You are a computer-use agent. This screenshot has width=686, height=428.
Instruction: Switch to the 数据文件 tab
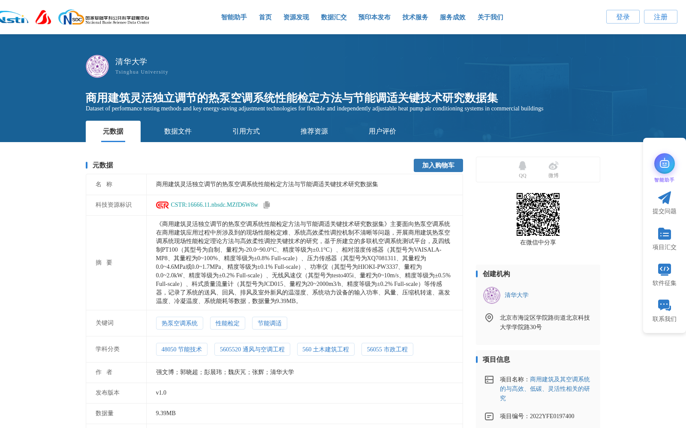pyautogui.click(x=178, y=131)
